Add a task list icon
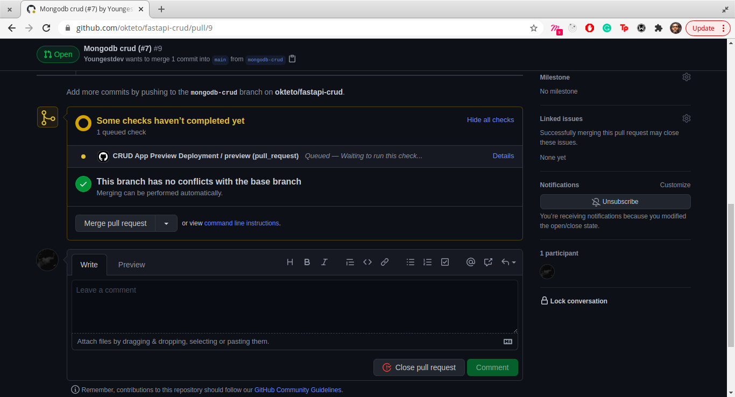 coord(445,262)
